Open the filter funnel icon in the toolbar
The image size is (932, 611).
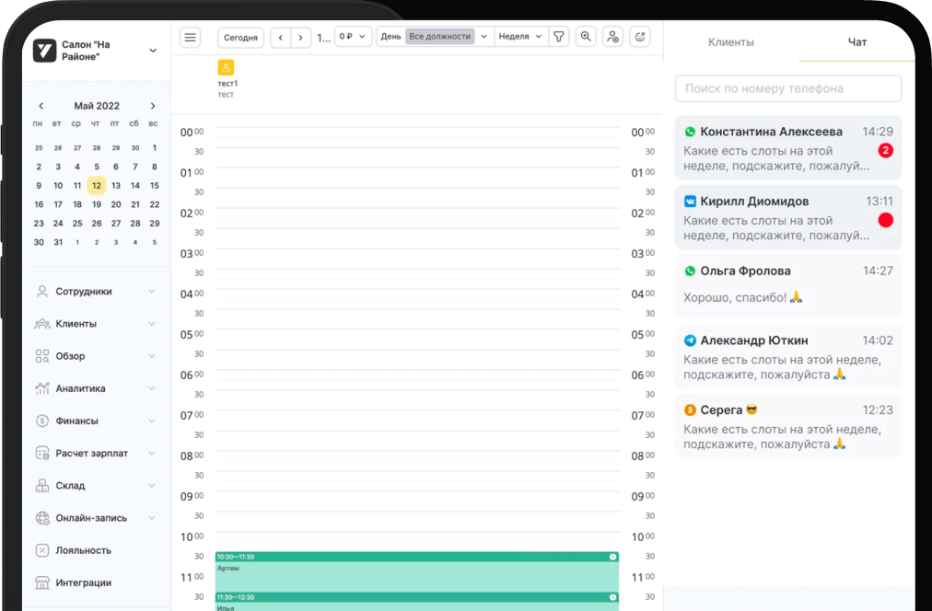(x=559, y=37)
